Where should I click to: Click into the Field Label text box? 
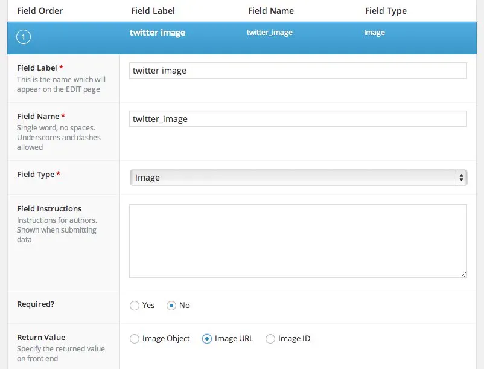[298, 70]
